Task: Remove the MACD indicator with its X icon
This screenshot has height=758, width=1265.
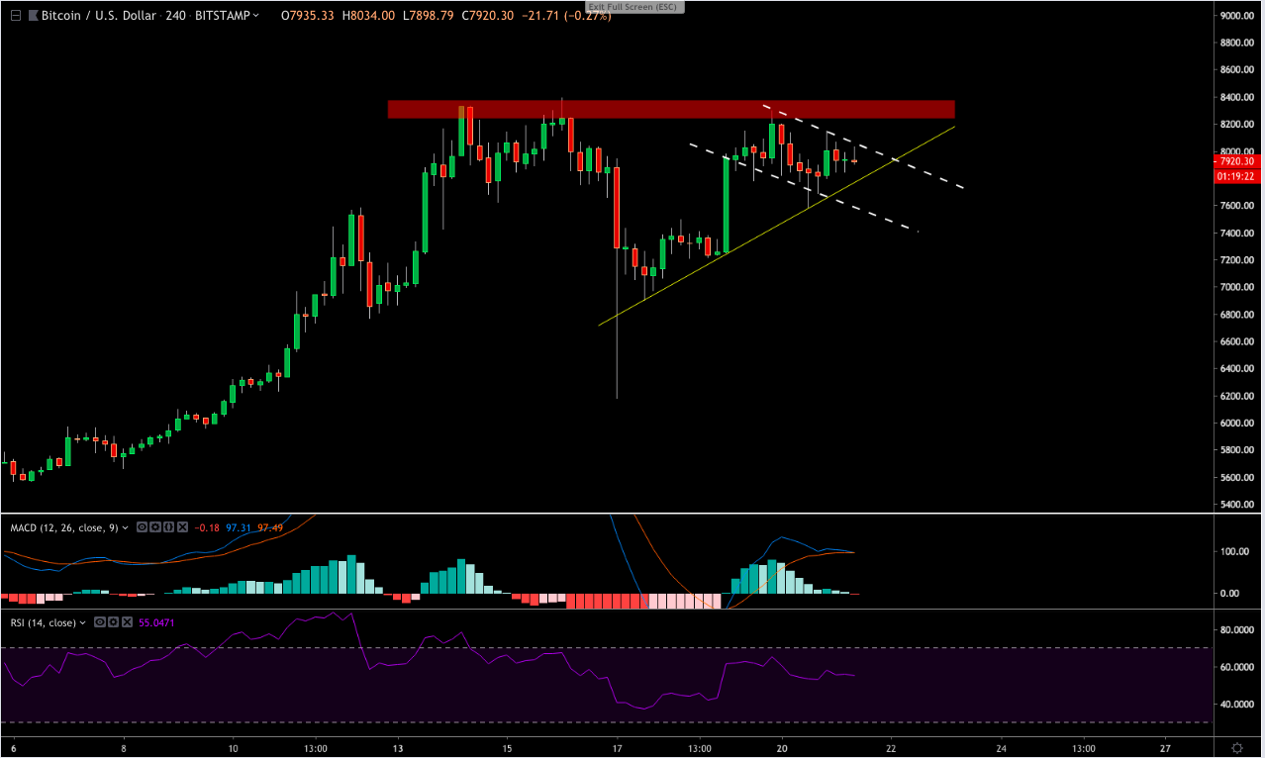Action: 182,526
